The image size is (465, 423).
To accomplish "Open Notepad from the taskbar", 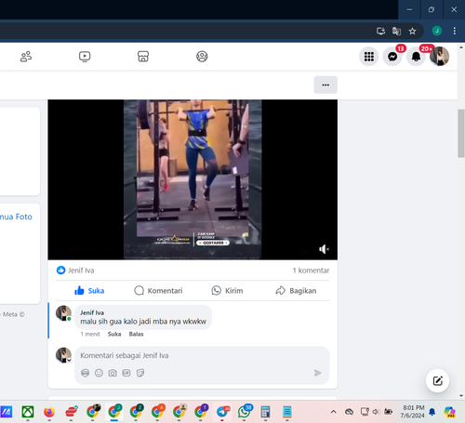I will (x=287, y=412).
